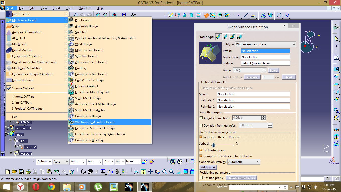Image resolution: width=341 pixels, height=192 pixels.
Task: Click Exit in the Start menu
Action: [37, 117]
